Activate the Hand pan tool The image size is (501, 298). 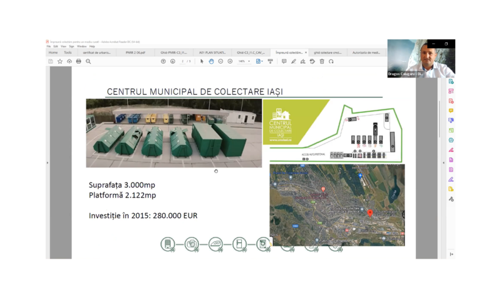point(211,61)
